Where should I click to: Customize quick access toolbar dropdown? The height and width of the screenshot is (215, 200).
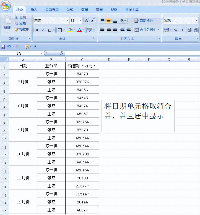[35, 46]
